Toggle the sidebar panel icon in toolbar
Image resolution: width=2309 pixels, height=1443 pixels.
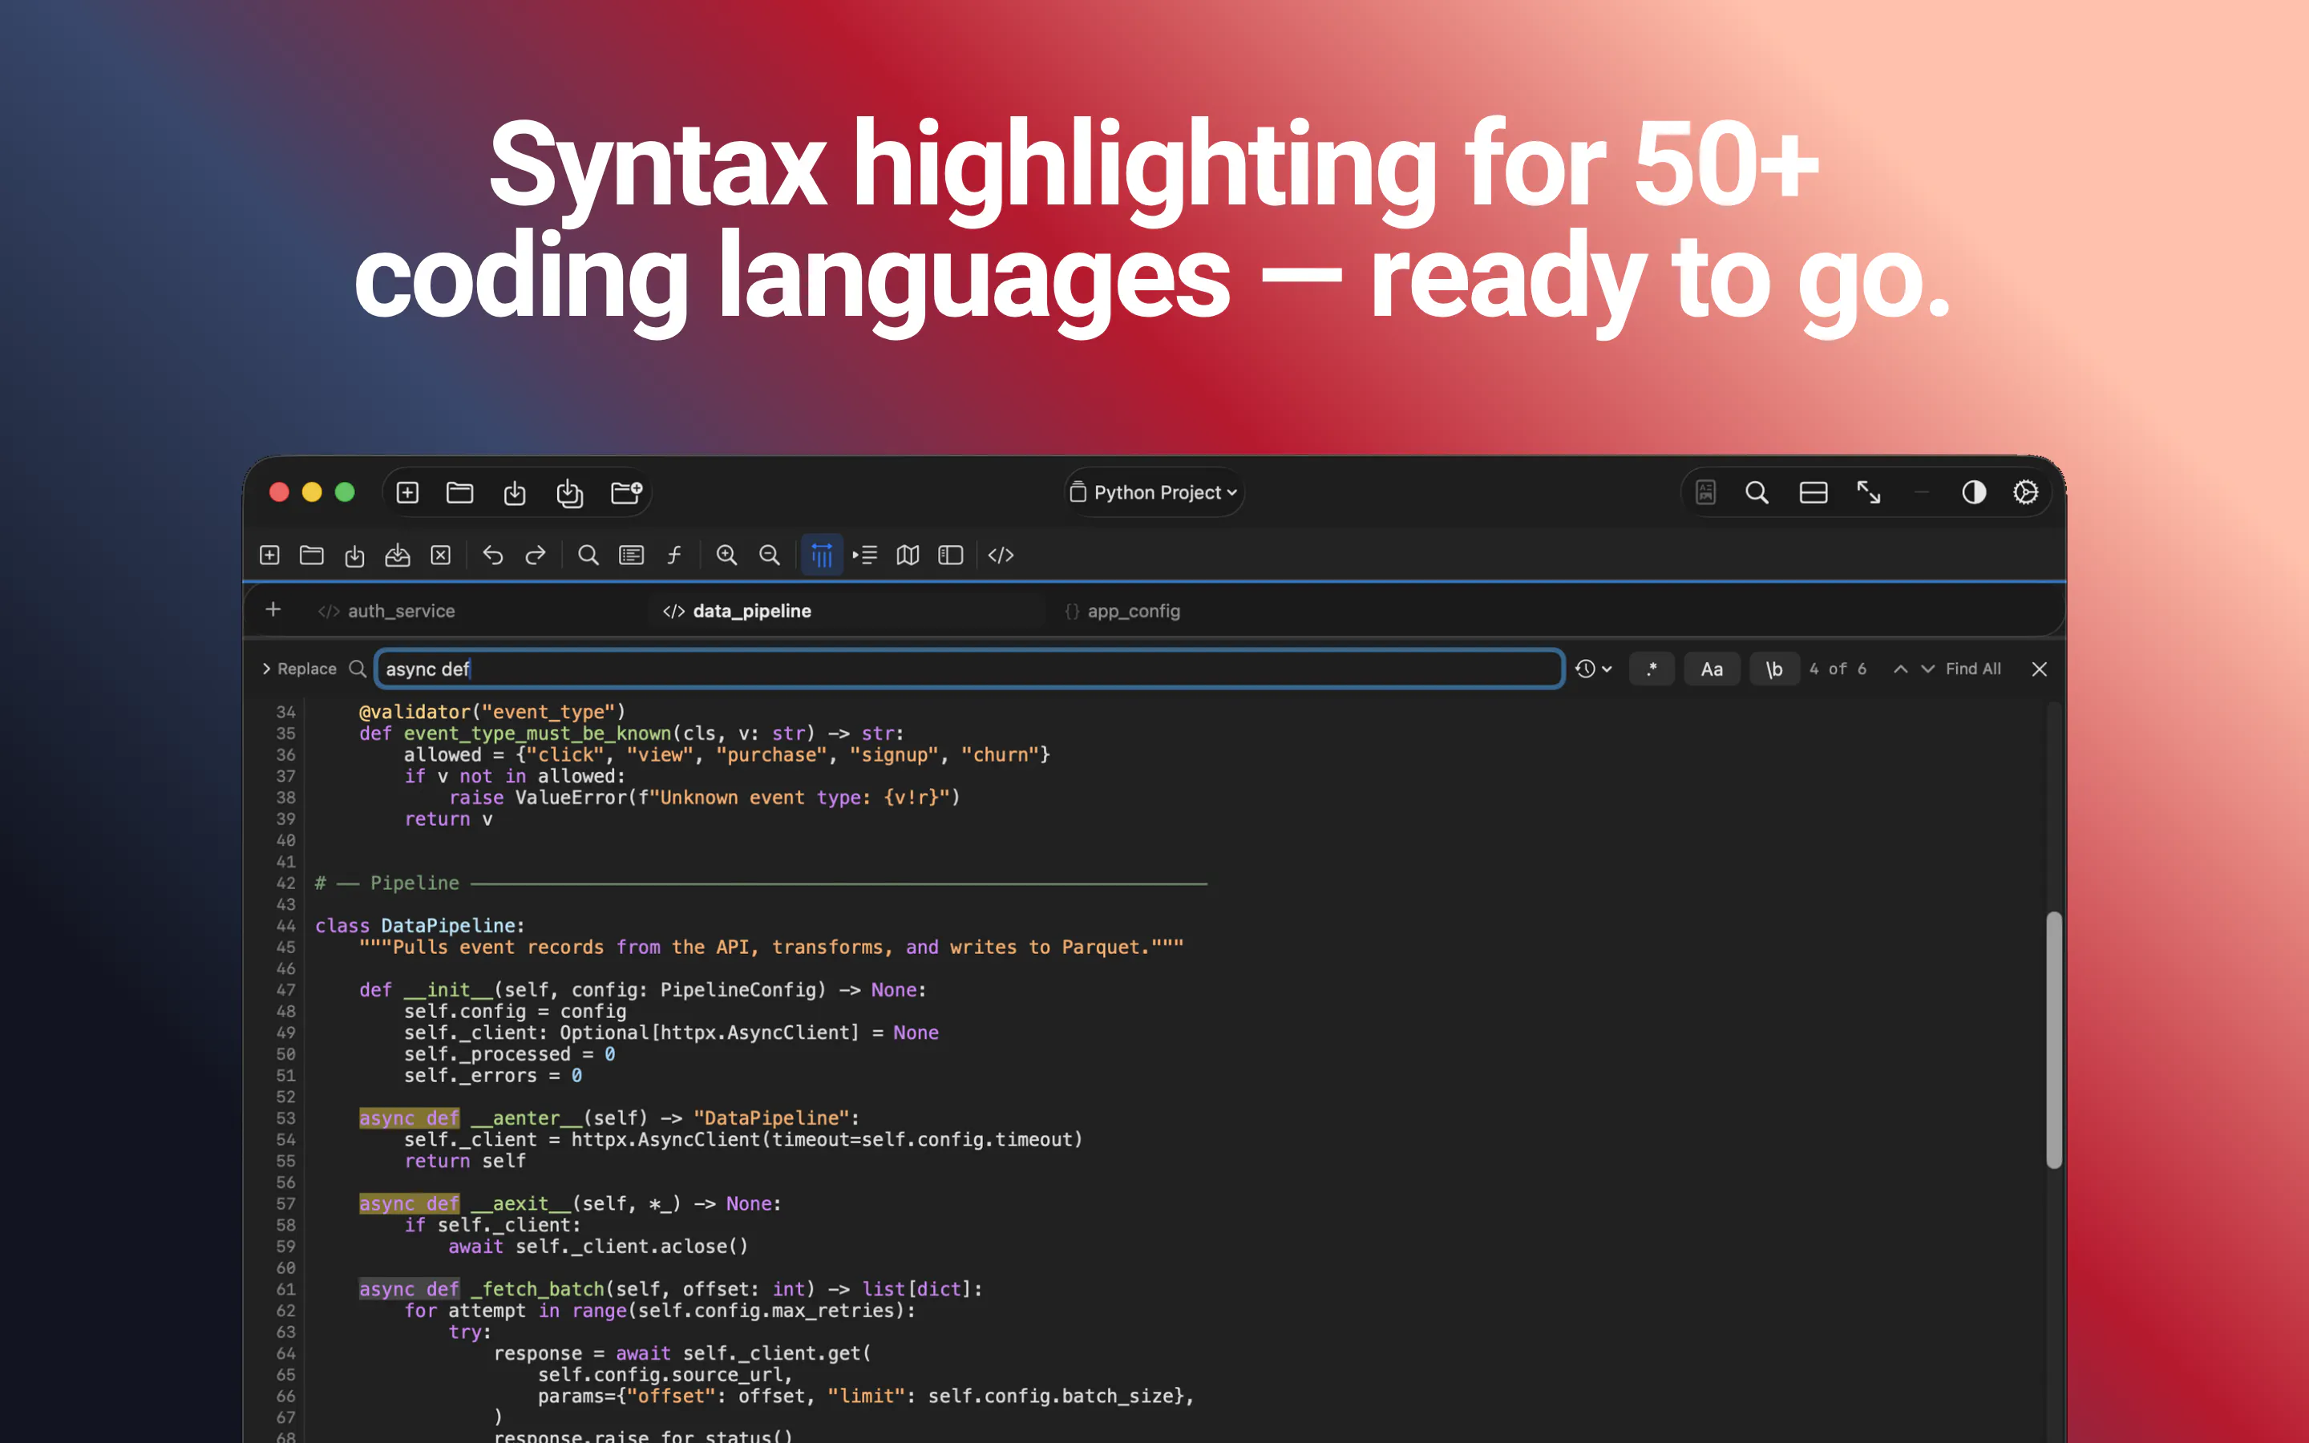click(x=950, y=555)
